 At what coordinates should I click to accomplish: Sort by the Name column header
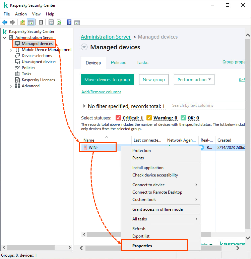click(107, 140)
